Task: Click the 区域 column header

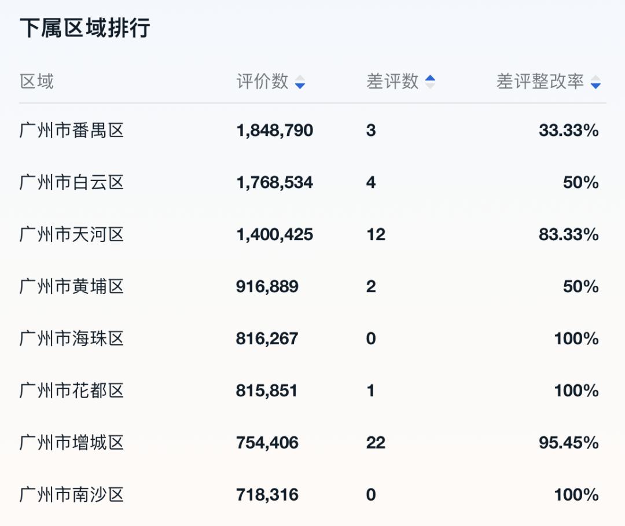Action: pos(36,82)
